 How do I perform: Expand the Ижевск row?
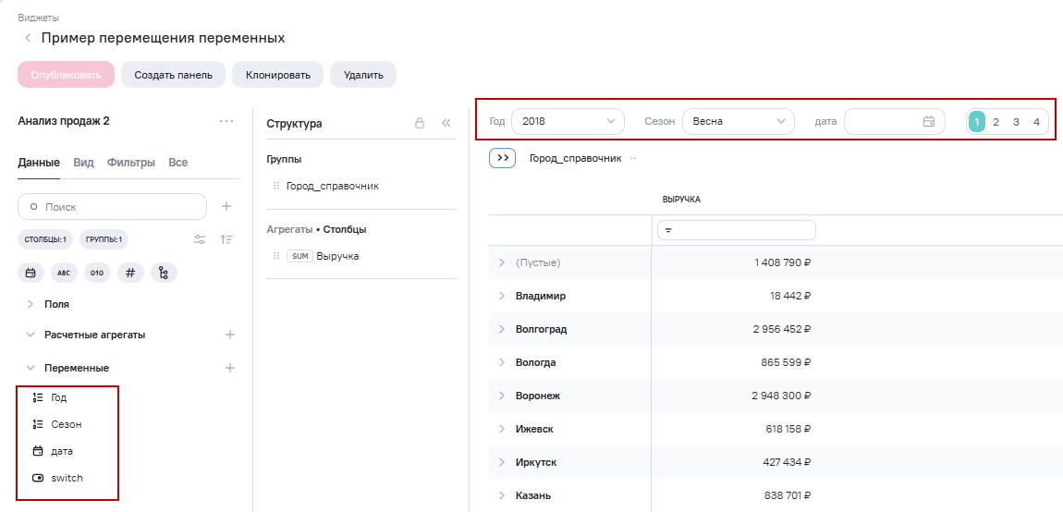[502, 429]
